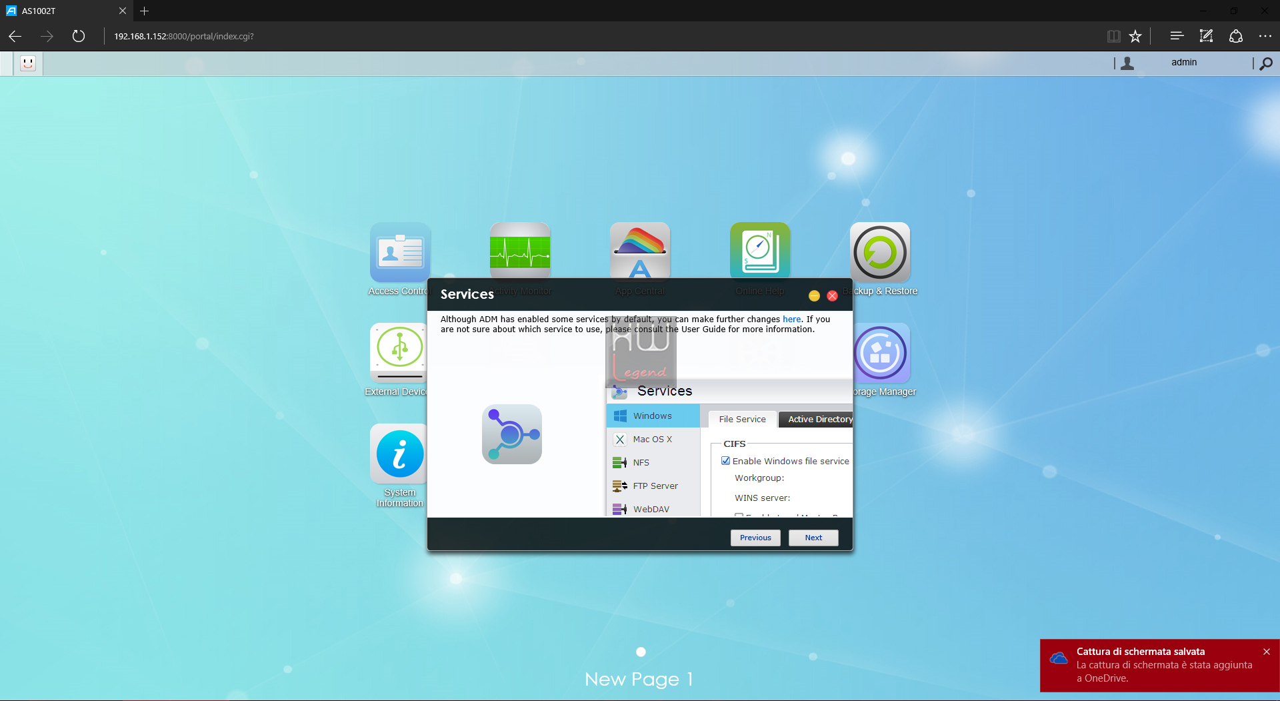Image resolution: width=1280 pixels, height=701 pixels.
Task: Click the Services title icon in preview
Action: pyautogui.click(x=619, y=392)
